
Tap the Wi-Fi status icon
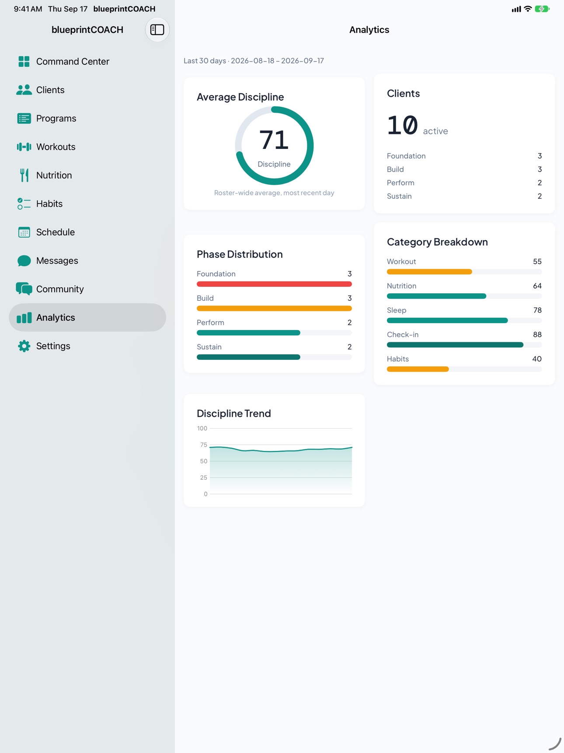click(x=528, y=9)
